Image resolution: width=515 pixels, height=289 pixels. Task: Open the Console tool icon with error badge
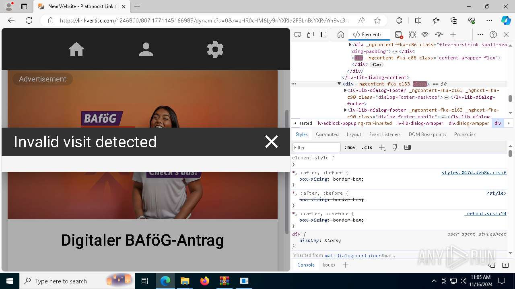point(399,35)
